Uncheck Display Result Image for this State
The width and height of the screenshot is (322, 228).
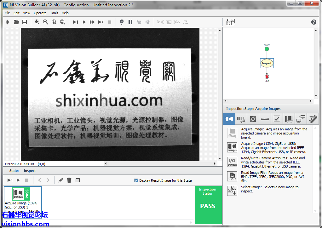click(x=136, y=180)
